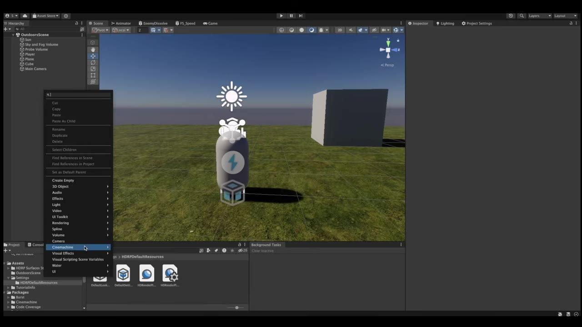The image size is (582, 327).
Task: Adjust the project icon size slider
Action: coord(236,307)
